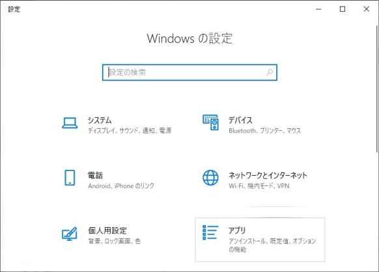This screenshot has width=379, height=272.
Task: Click 'アンインストール、既定値、オプションの機能' description
Action: pos(272,245)
